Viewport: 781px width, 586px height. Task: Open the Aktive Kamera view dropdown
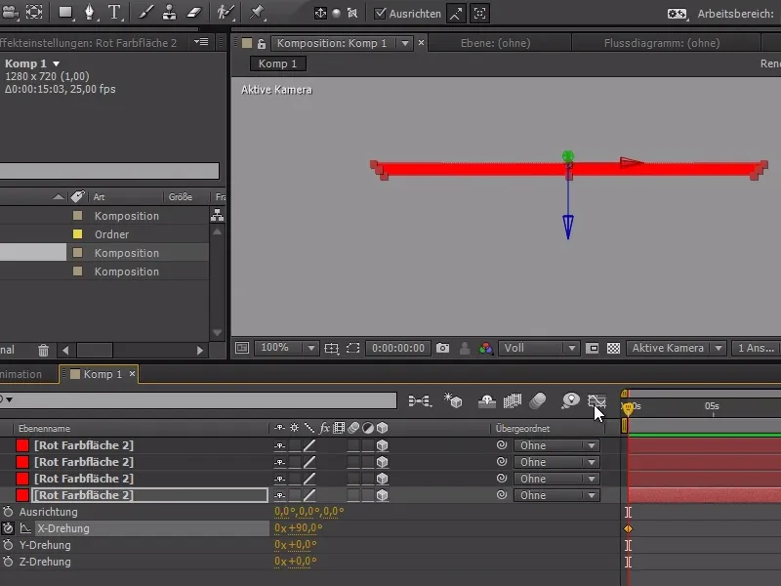(x=676, y=348)
